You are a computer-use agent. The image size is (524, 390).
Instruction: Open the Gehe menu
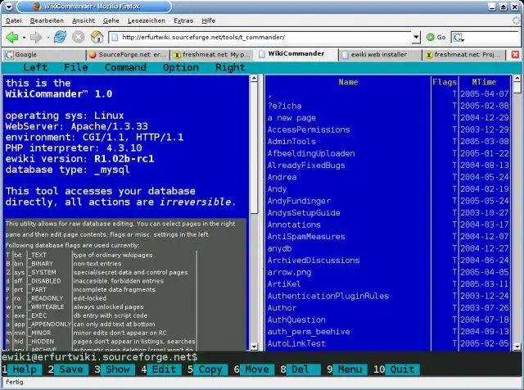pos(111,20)
